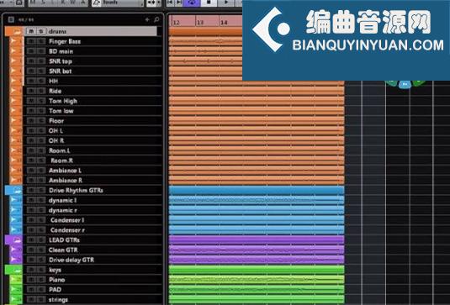Click the audio track icon for SNR top
450x305 pixels.
(13, 61)
